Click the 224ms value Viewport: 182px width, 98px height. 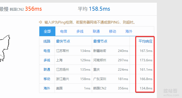[x=123, y=70]
